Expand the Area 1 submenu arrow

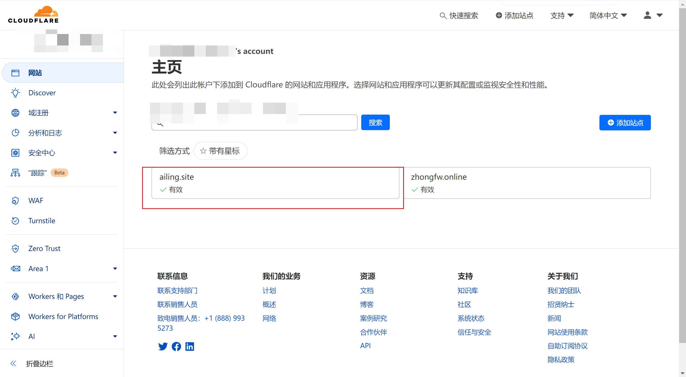(x=115, y=269)
